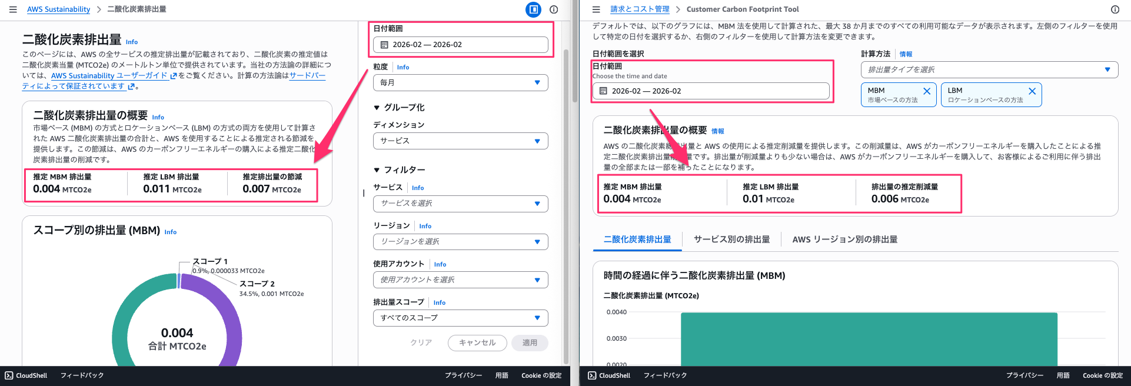Open the 粒度 毎月 dropdown

(x=460, y=82)
